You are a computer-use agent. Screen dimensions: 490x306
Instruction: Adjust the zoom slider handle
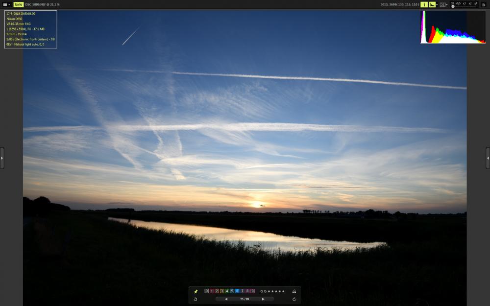coord(453,6)
